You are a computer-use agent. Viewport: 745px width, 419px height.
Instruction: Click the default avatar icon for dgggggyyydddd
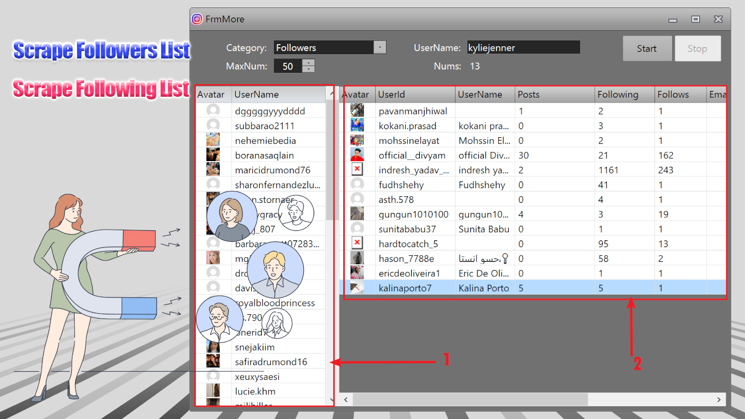tap(213, 111)
